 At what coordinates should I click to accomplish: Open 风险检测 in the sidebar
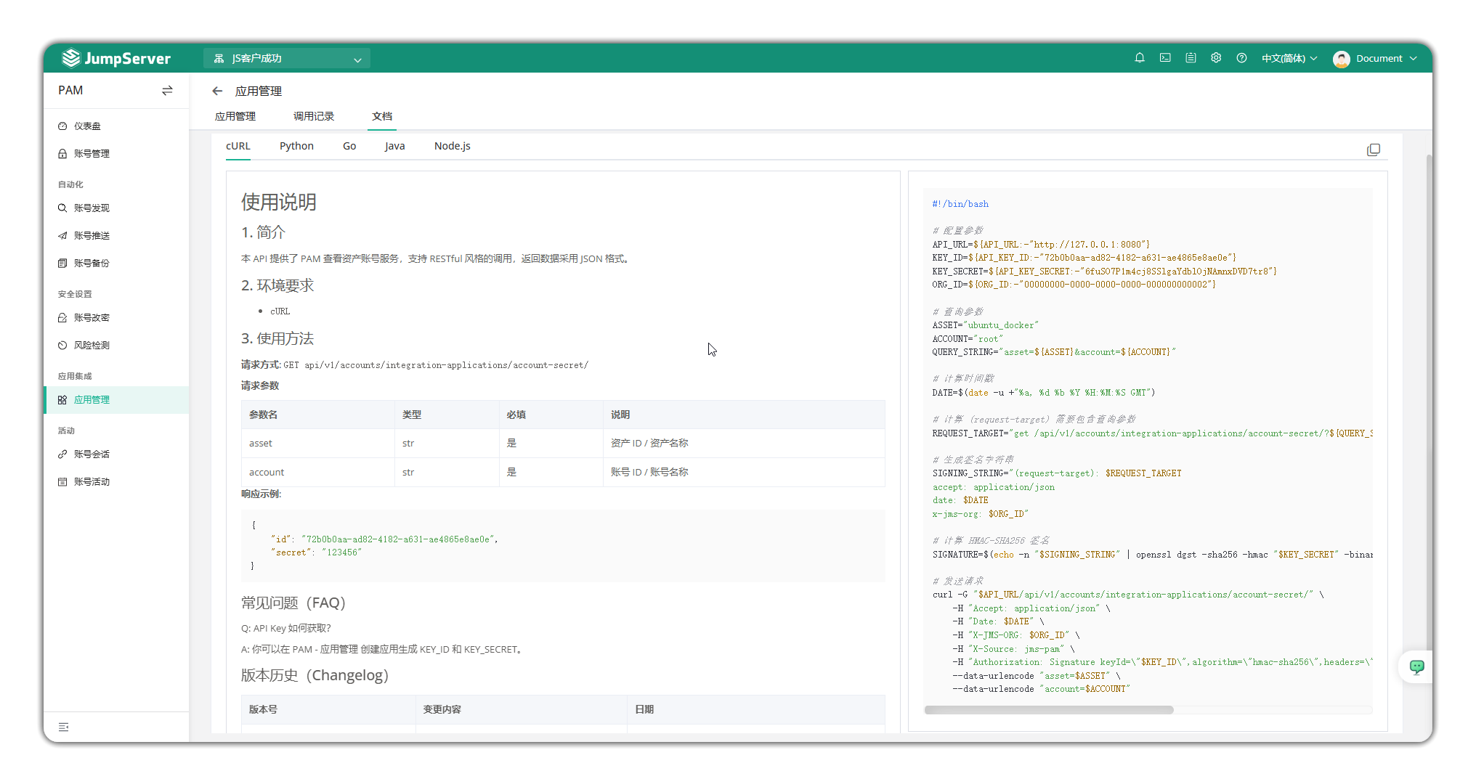(116, 346)
